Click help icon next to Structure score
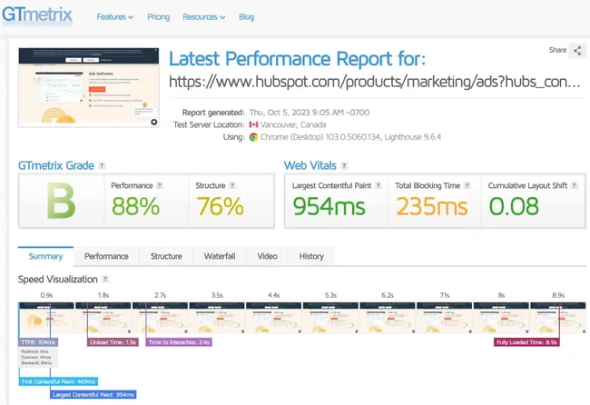The image size is (590, 405). tap(231, 185)
